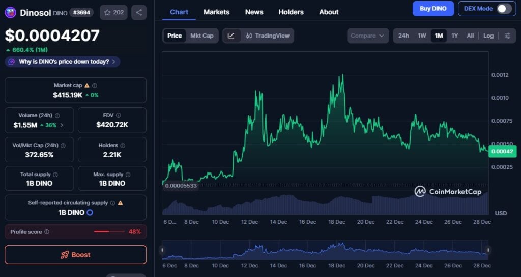Add Dinosol to watchlist with star icon
Image resolution: width=521 pixels, height=277 pixels.
tap(113, 12)
